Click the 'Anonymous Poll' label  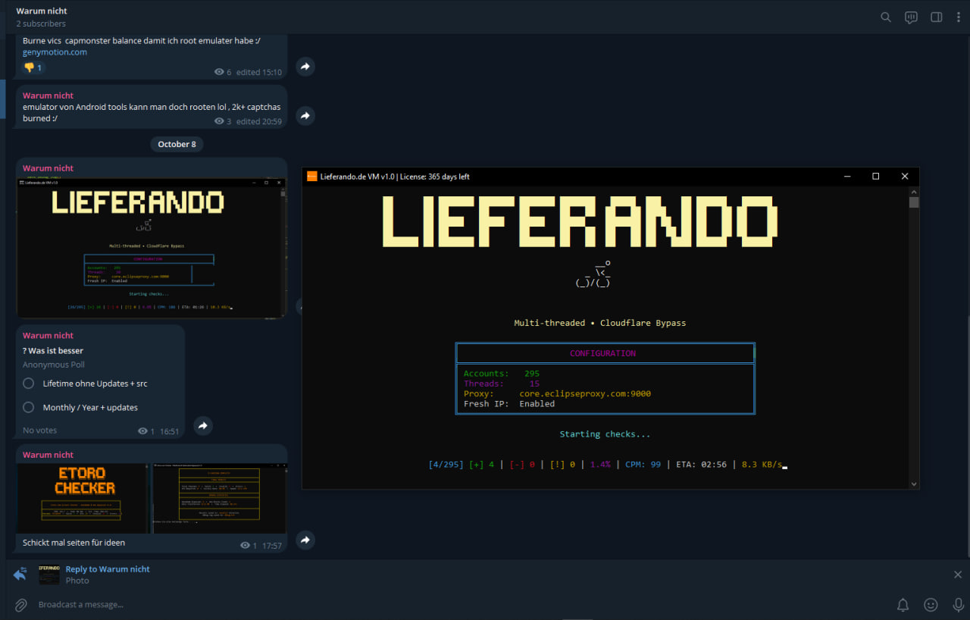coord(54,365)
